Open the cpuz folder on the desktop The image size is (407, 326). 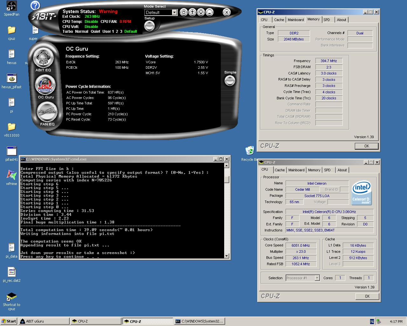click(11, 33)
